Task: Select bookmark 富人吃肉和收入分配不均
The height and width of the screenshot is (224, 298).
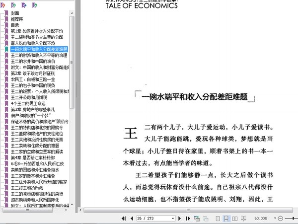Action: click(33, 43)
